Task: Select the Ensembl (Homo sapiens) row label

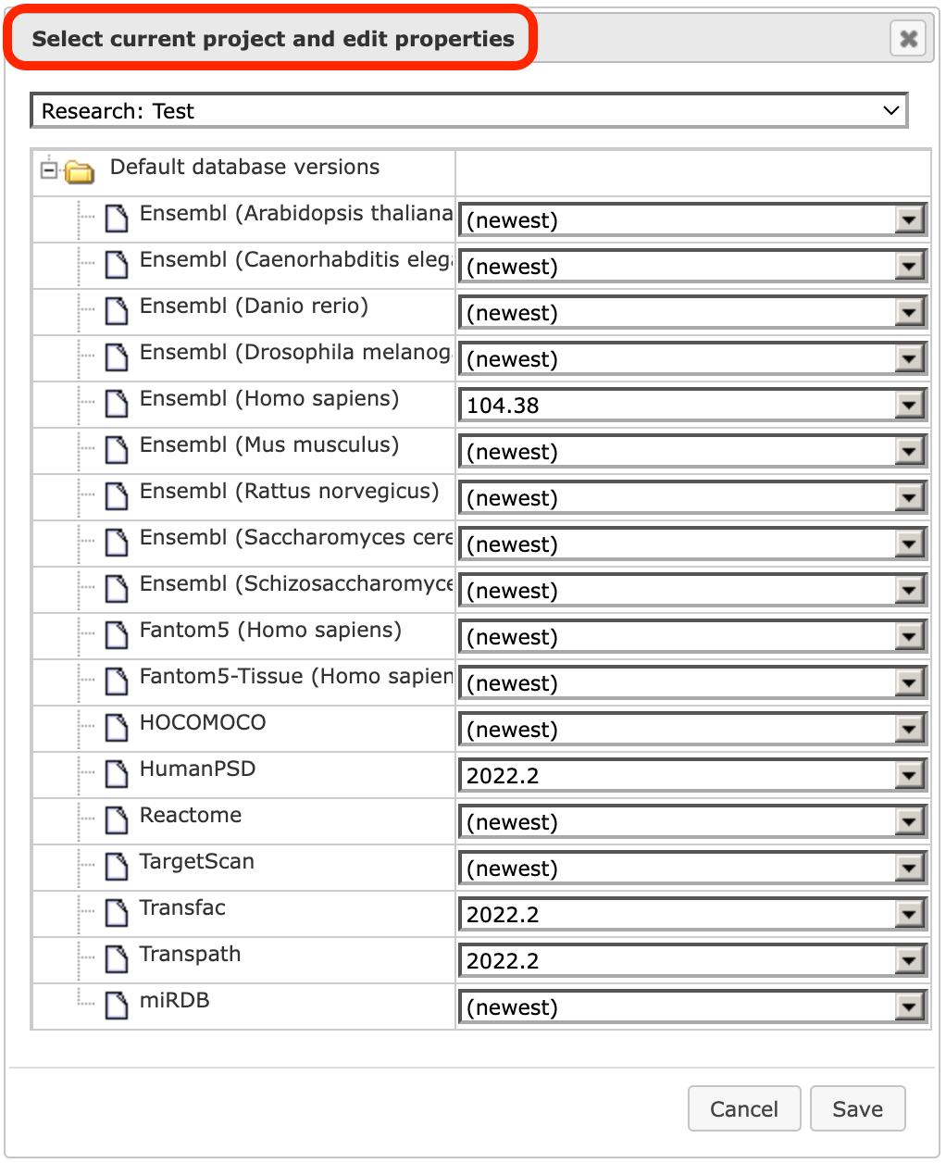Action: (269, 398)
